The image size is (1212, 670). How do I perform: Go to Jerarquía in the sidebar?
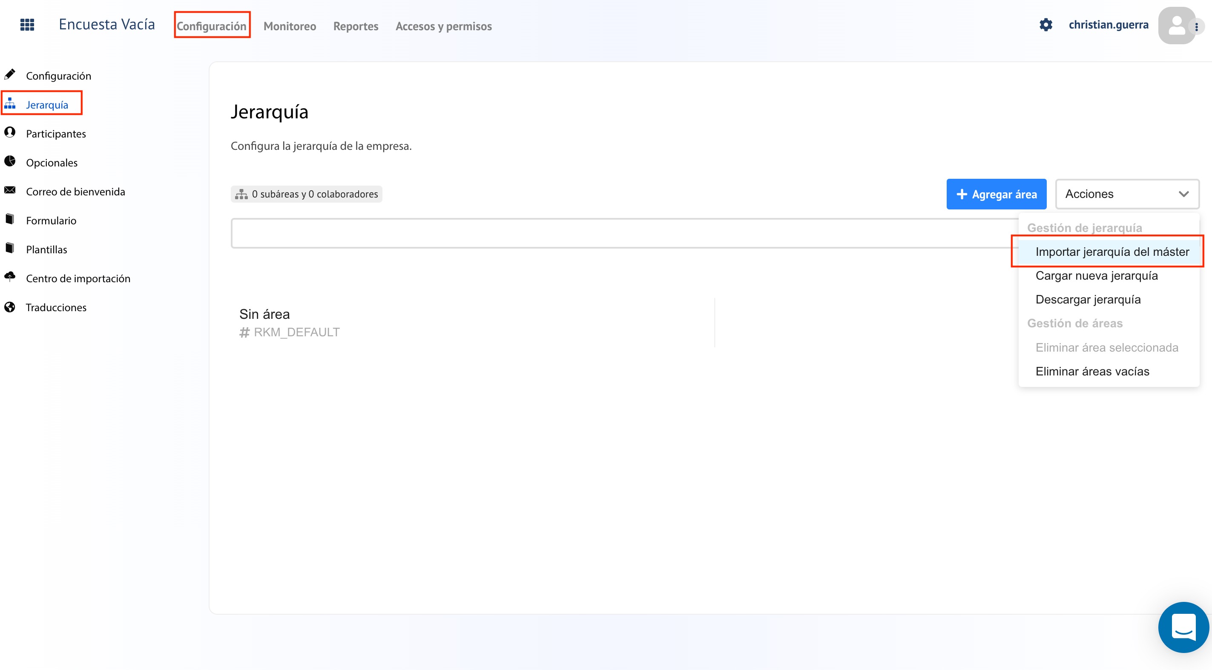[x=47, y=104]
